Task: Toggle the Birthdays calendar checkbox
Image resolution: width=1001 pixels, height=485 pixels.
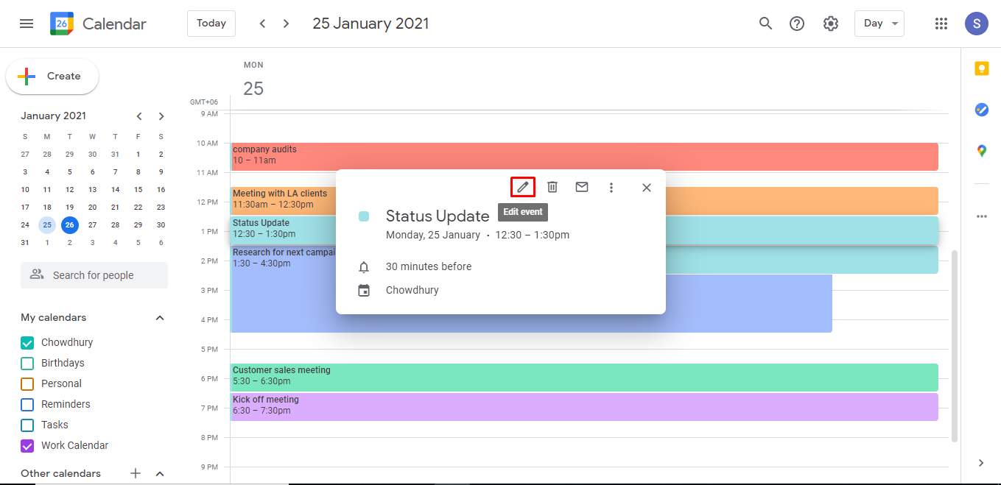Action: 27,363
